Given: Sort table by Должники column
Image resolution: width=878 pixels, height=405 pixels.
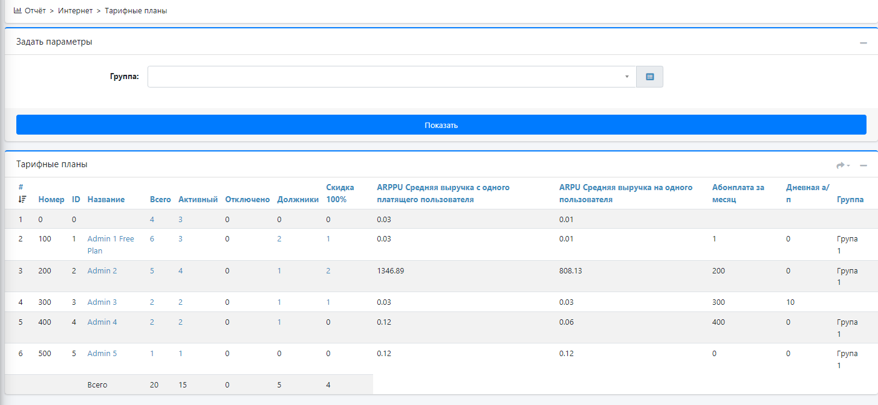Looking at the screenshot, I should click(298, 199).
